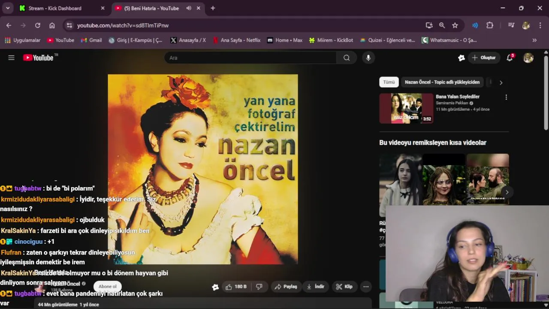Open the media control icon in toolbar
549x309 pixels.
click(x=511, y=25)
